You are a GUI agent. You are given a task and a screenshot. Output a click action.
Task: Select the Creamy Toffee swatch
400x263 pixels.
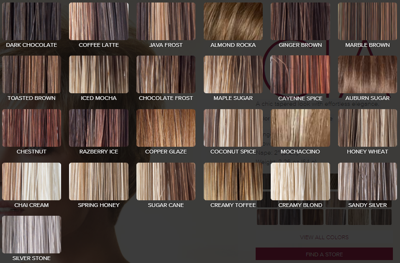(233, 181)
